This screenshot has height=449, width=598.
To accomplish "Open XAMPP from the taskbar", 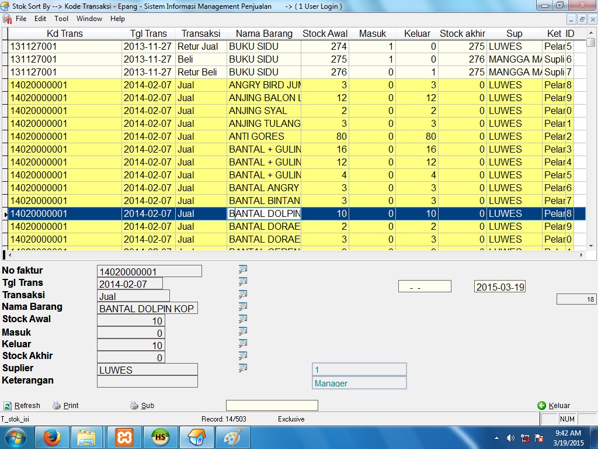I will [x=124, y=437].
